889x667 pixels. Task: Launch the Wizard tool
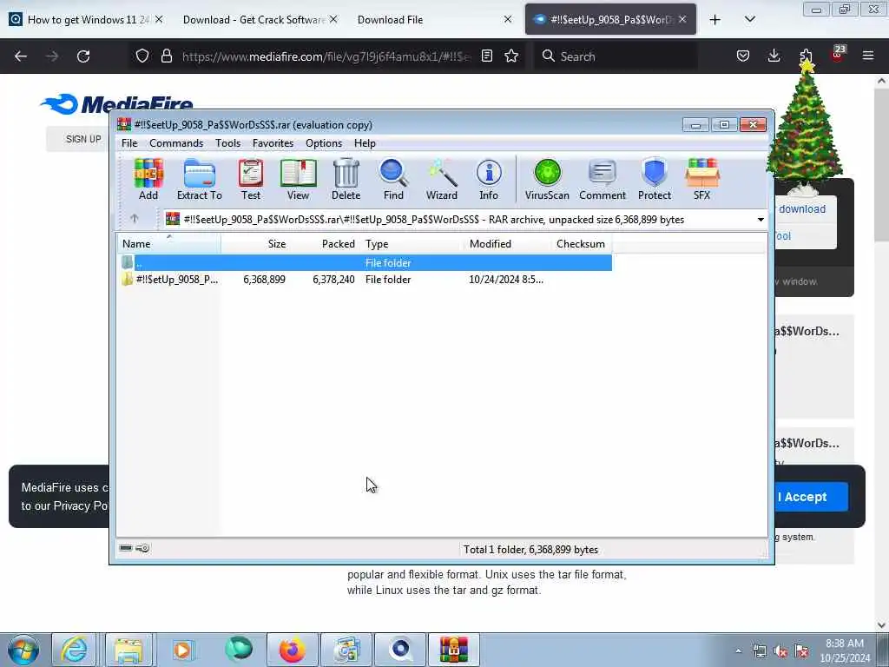tap(442, 179)
